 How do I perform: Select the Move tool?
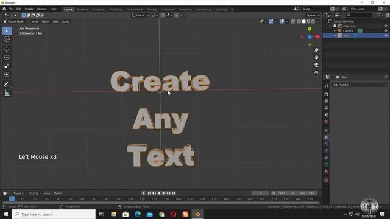(7, 49)
